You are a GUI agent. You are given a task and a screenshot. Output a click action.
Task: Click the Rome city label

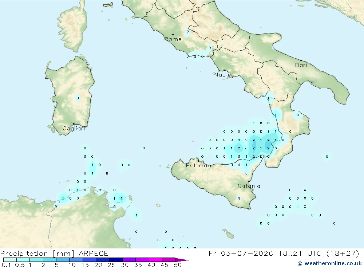[173, 39]
